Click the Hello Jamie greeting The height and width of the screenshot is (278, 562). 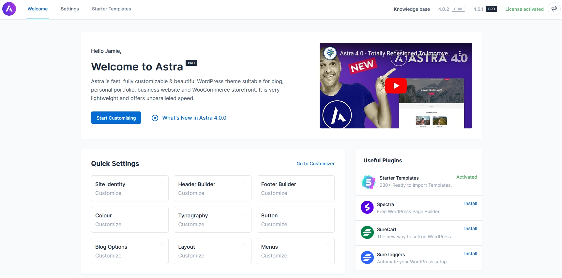coord(106,51)
